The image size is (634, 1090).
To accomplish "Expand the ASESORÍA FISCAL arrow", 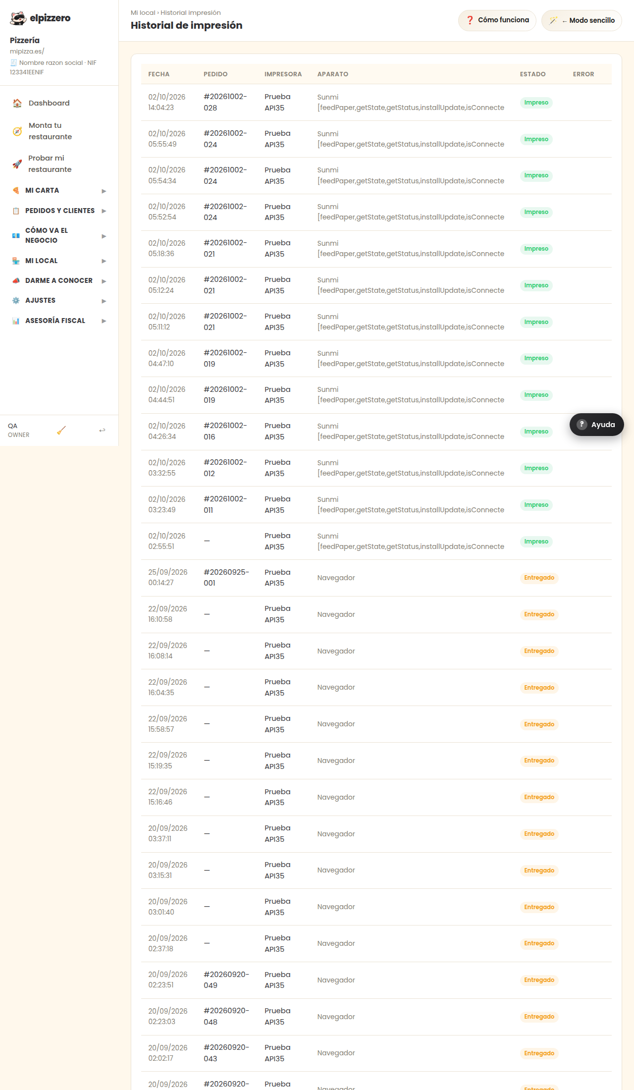I will tap(104, 321).
